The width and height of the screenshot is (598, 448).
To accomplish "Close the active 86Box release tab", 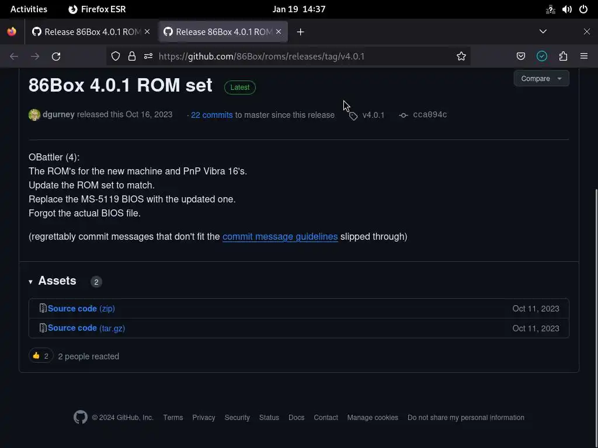I will [279, 32].
